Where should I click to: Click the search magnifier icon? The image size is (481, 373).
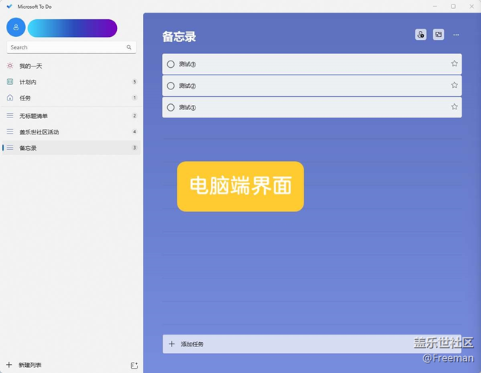point(129,47)
